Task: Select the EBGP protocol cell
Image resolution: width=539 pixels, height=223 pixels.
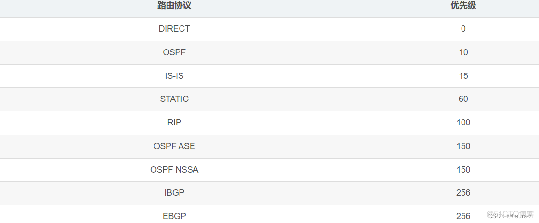Action: click(174, 216)
